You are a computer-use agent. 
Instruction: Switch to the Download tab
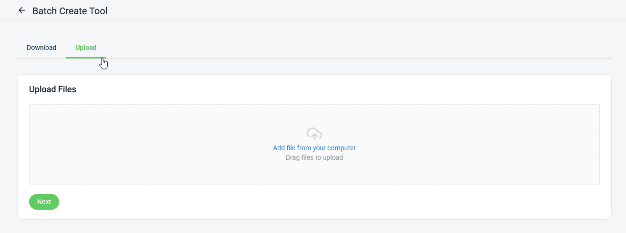tap(41, 48)
